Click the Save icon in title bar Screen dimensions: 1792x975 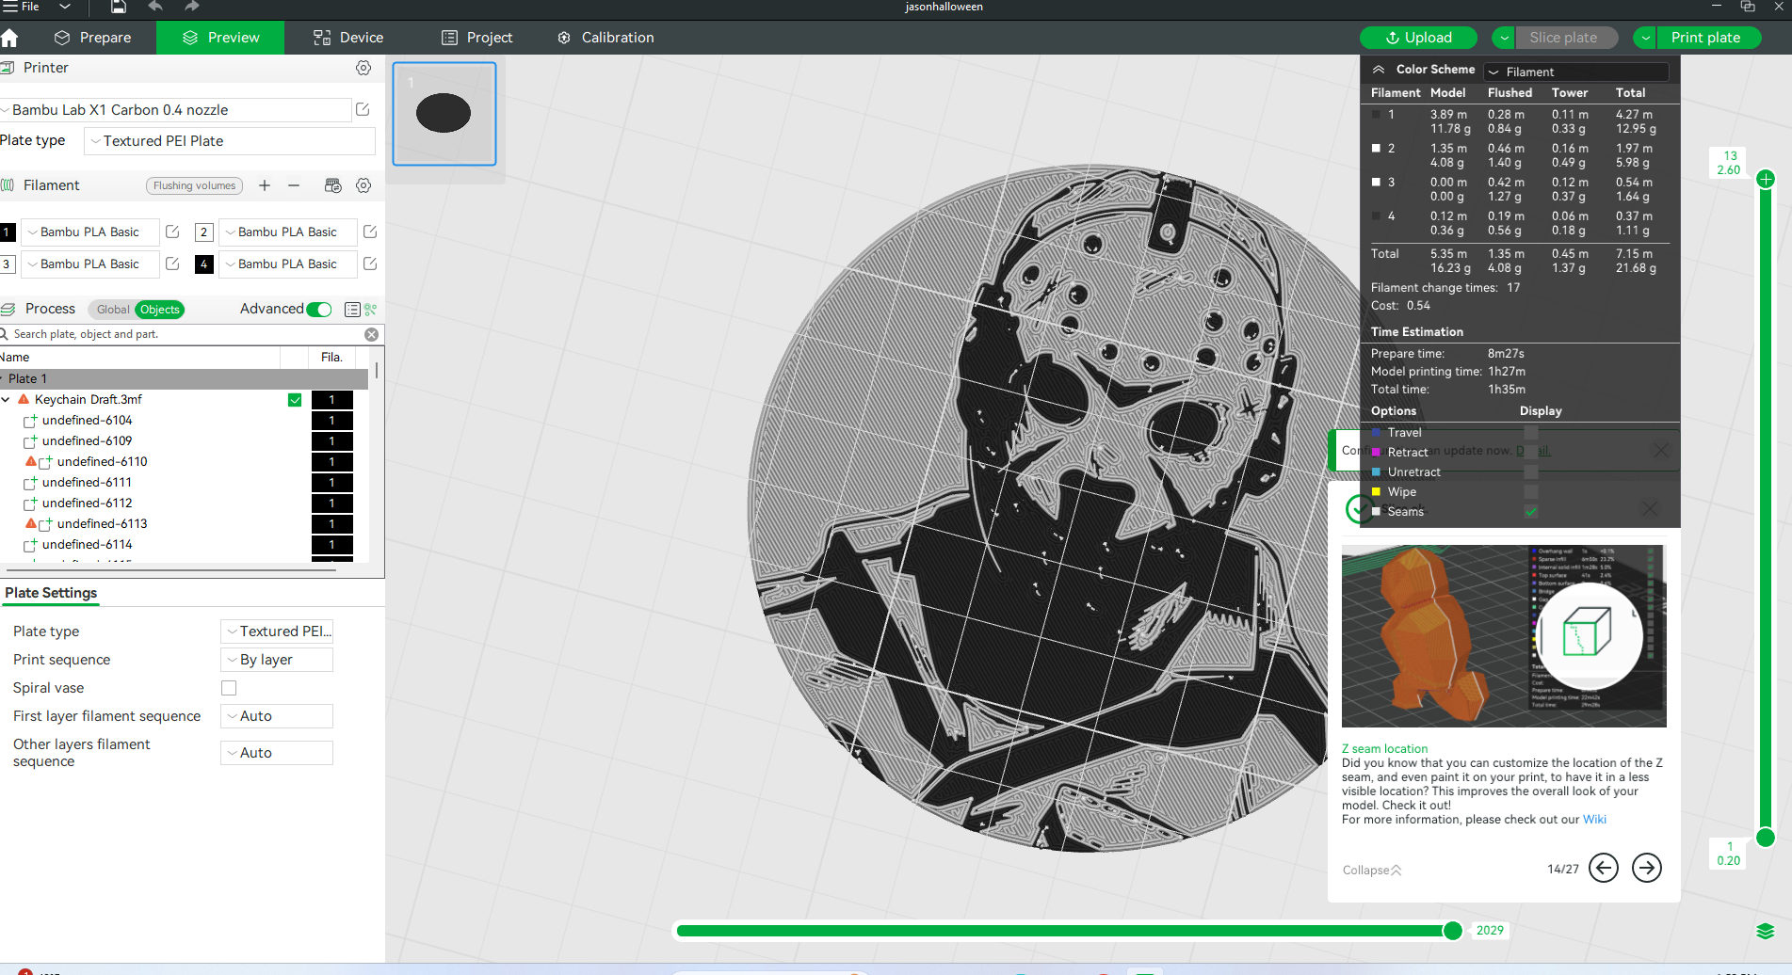pos(118,8)
